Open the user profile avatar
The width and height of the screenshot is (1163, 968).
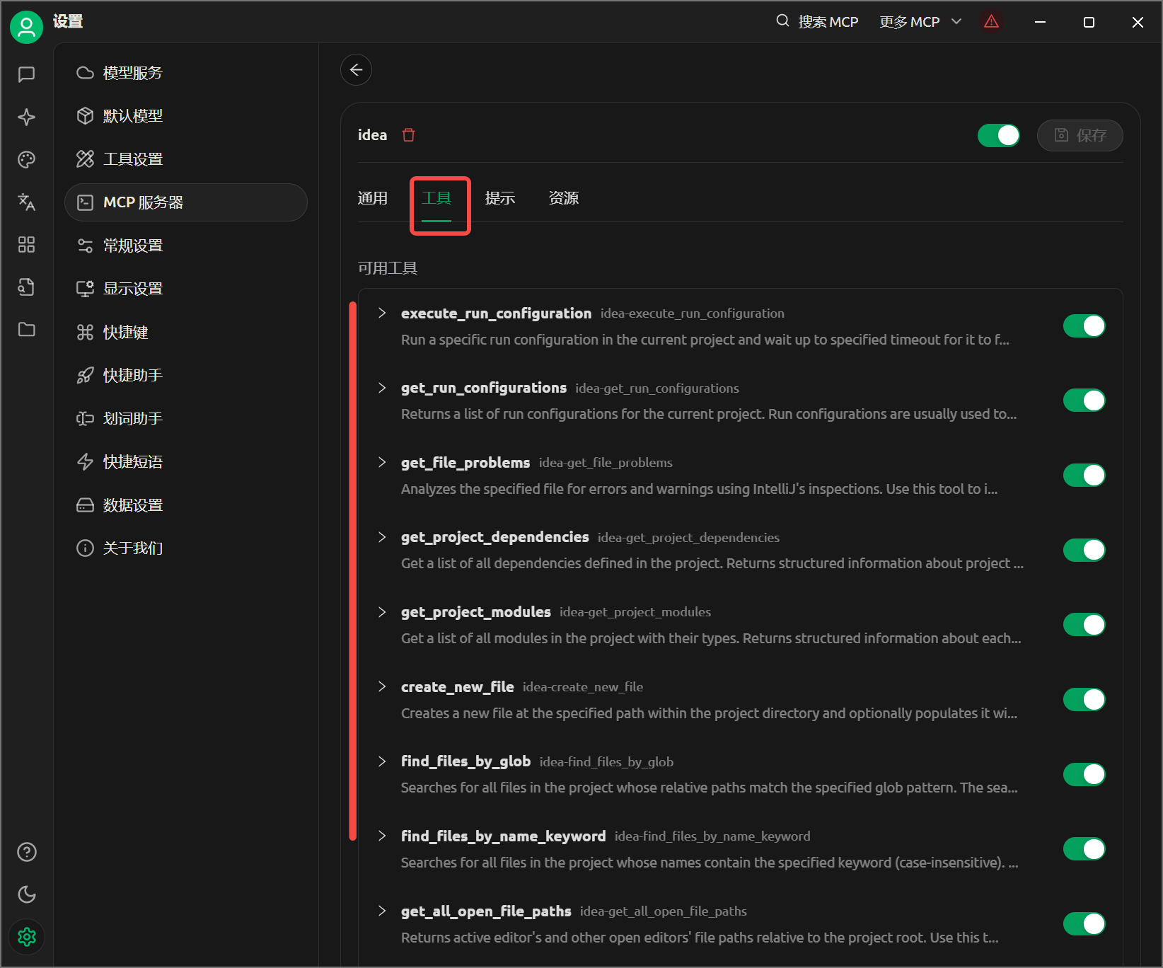coord(26,27)
